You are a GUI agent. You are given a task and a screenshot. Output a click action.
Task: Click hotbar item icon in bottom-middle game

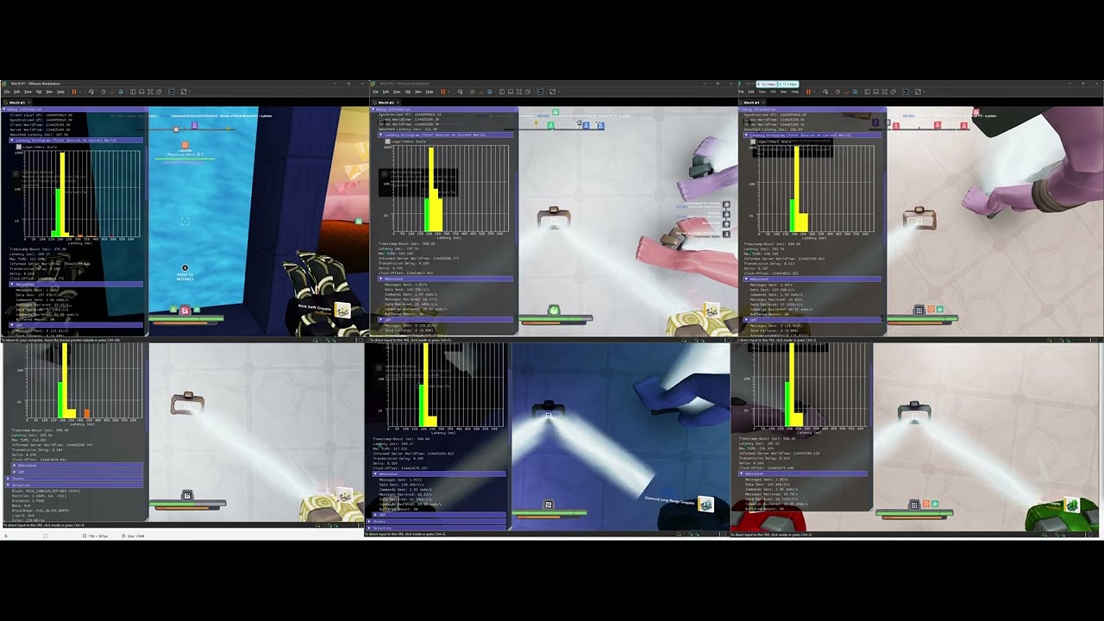tap(549, 504)
